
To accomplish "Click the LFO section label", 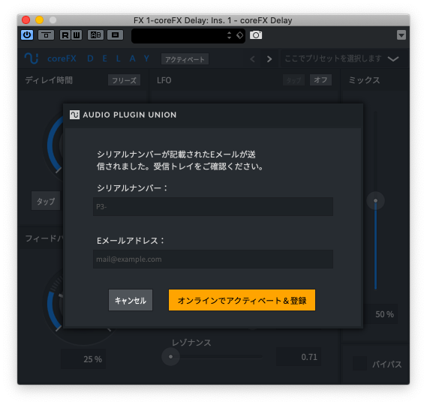I will pyautogui.click(x=164, y=80).
